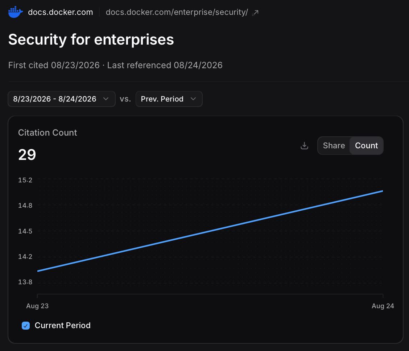Click the Docker whale logo icon
Viewport: 409px width, 351px height.
point(15,12)
